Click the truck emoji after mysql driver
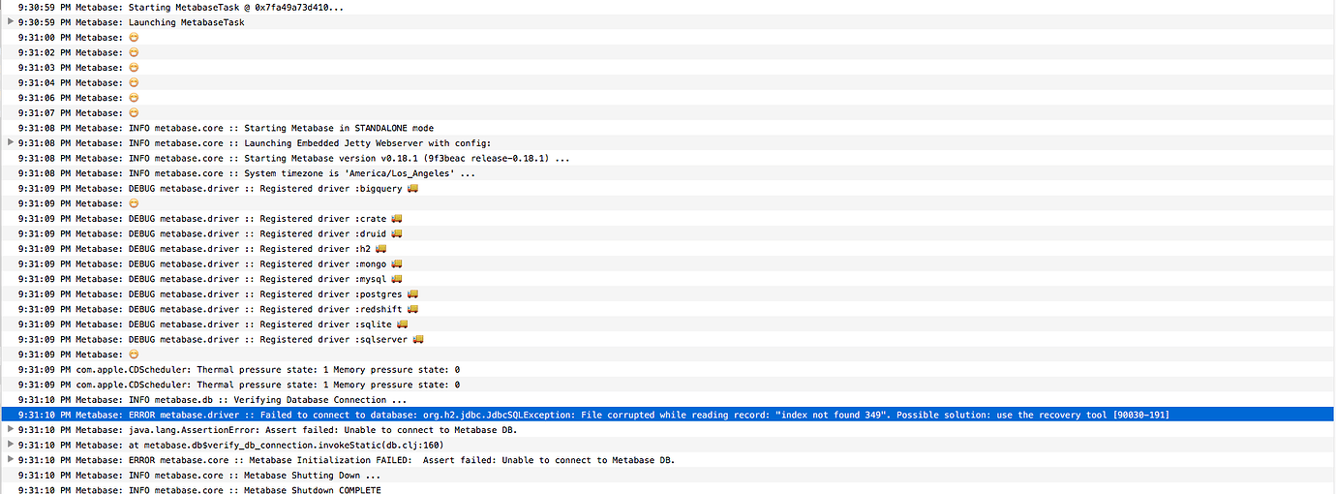 tap(397, 279)
